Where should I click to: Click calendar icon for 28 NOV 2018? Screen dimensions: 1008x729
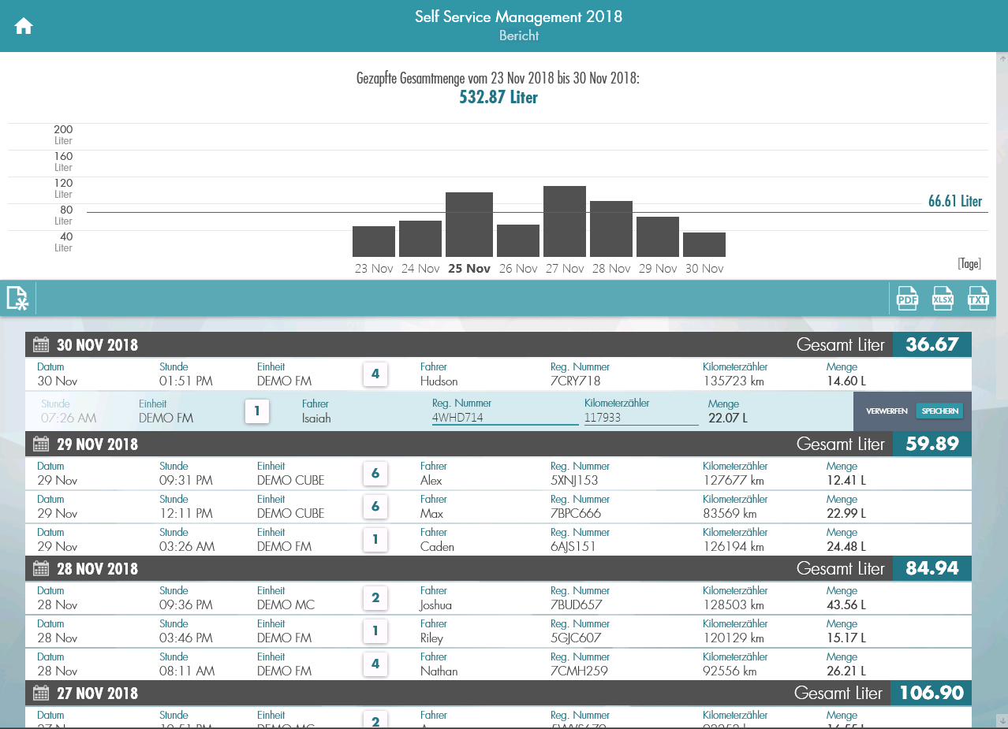tap(42, 569)
